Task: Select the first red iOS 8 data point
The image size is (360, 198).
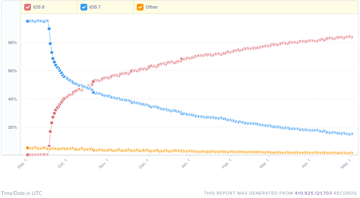Action: click(x=28, y=155)
